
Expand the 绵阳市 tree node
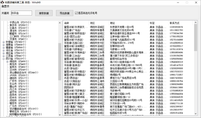(x=7, y=62)
